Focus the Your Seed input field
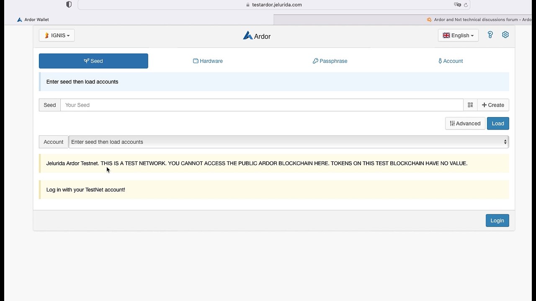The width and height of the screenshot is (536, 301). 262,105
